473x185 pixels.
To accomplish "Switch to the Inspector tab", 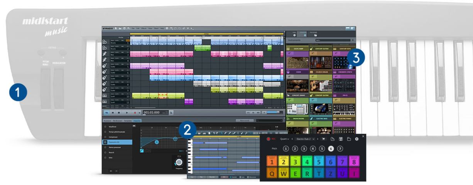I will coord(137,121).
